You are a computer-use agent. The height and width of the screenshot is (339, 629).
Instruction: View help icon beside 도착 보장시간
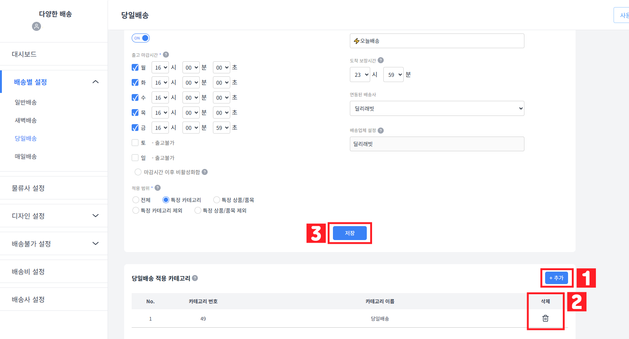click(381, 60)
